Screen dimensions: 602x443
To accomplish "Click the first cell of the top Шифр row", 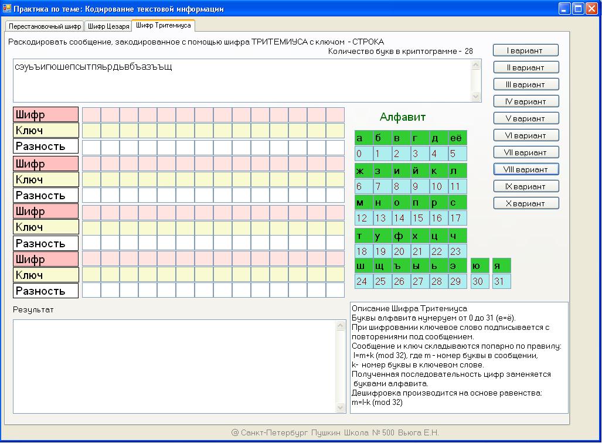I will (x=91, y=114).
